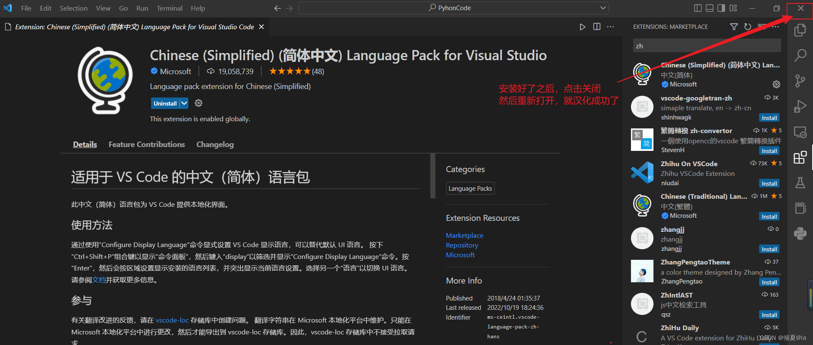Open the 文档 documentation link

click(99, 280)
